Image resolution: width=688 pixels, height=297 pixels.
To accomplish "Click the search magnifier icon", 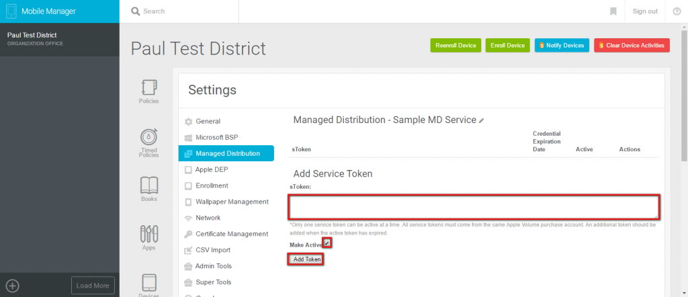I will tap(135, 11).
